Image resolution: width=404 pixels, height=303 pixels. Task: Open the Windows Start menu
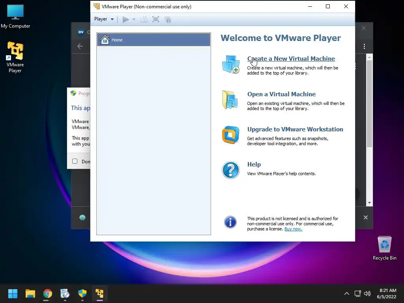tap(13, 294)
